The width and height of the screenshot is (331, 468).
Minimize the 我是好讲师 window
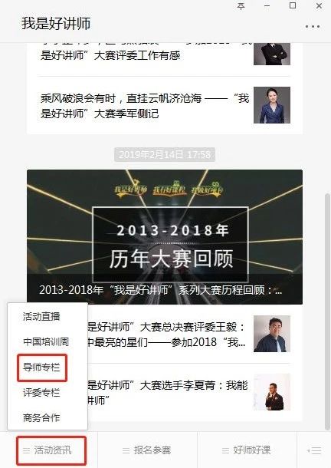(267, 6)
